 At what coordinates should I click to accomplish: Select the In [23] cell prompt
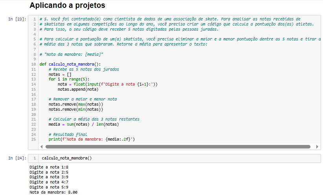point(17,19)
